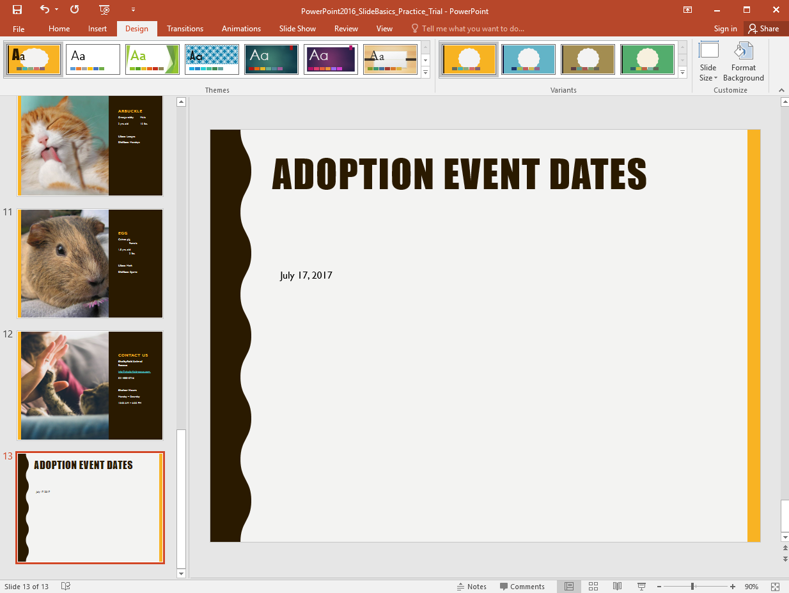The image size is (789, 593).
Task: Click Start From Beginning presentation icon
Action: click(105, 10)
